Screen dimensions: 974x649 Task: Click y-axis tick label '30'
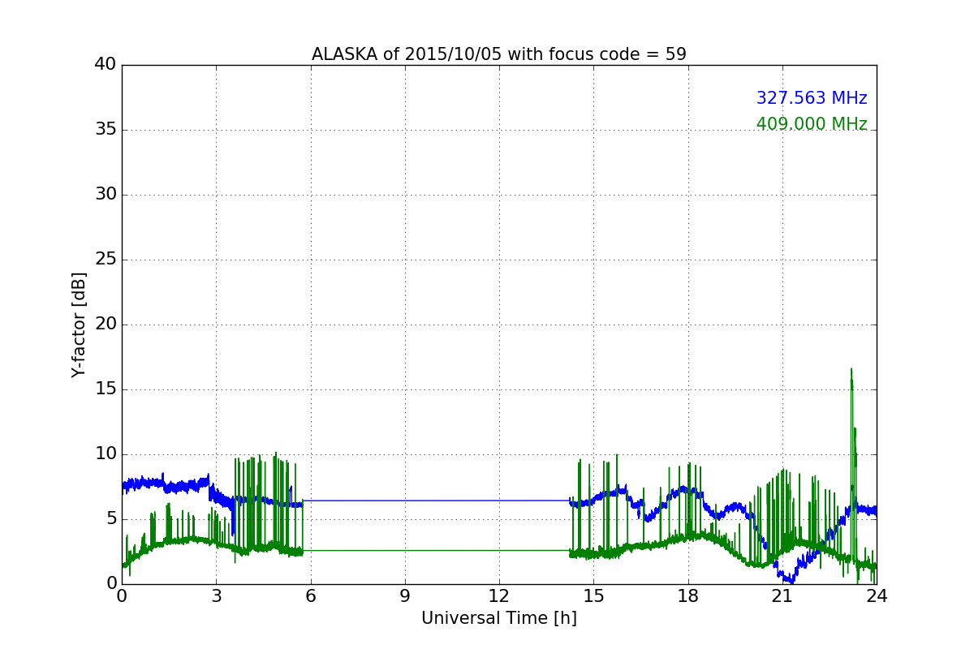tap(106, 195)
